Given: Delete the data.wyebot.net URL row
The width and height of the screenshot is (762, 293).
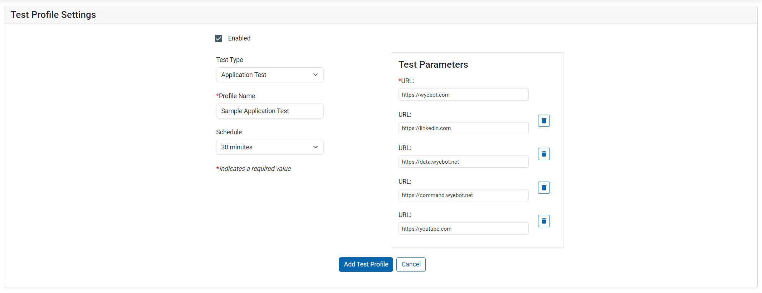Looking at the screenshot, I should tap(544, 154).
